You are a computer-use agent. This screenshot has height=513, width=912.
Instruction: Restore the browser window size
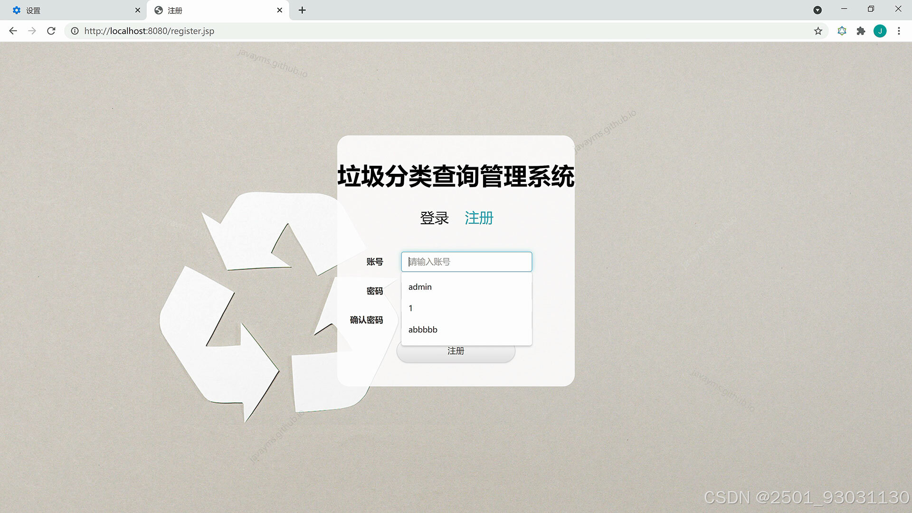point(871,9)
